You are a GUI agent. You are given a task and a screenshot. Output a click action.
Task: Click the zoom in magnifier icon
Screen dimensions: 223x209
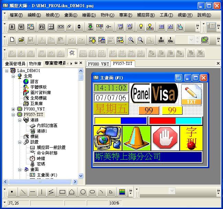tap(131, 40)
